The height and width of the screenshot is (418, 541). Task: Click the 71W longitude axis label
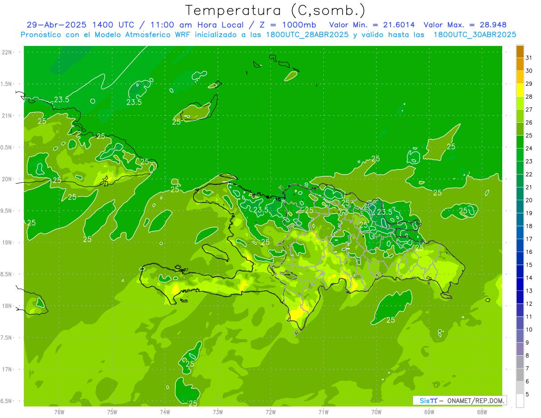click(x=323, y=412)
